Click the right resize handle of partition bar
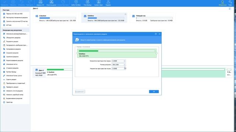 point(156,53)
